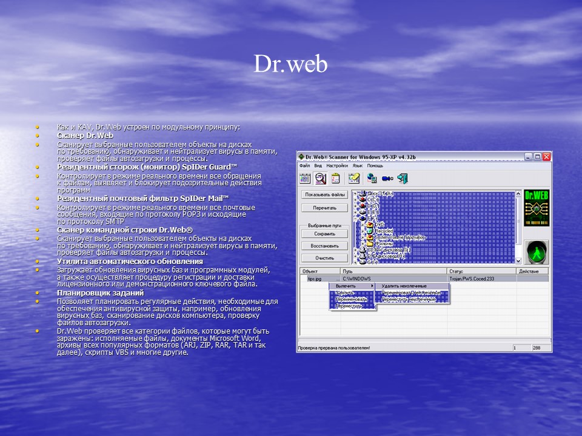
Task: Open the Помощь menu
Action: coord(375,165)
